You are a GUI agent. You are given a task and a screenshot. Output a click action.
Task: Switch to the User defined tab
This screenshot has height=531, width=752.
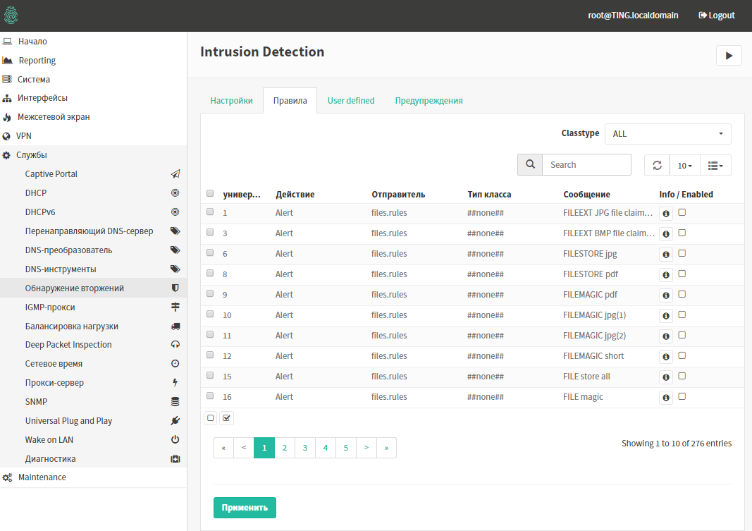click(351, 101)
